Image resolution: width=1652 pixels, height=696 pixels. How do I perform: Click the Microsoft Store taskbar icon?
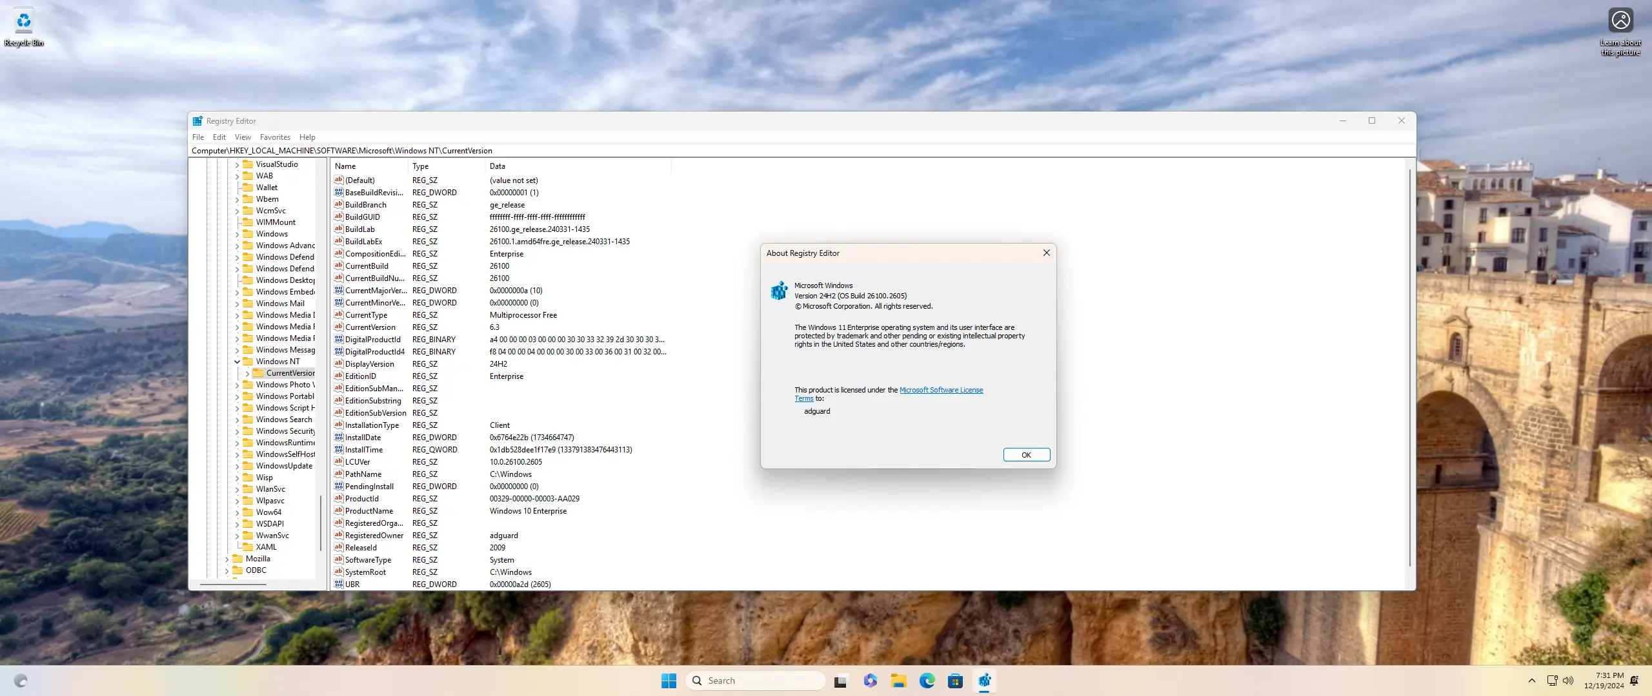tap(955, 681)
